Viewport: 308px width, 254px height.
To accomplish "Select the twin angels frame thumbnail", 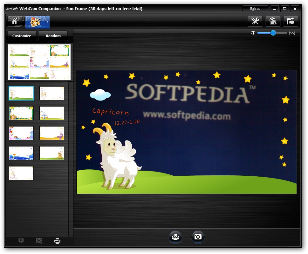I will click(x=52, y=93).
